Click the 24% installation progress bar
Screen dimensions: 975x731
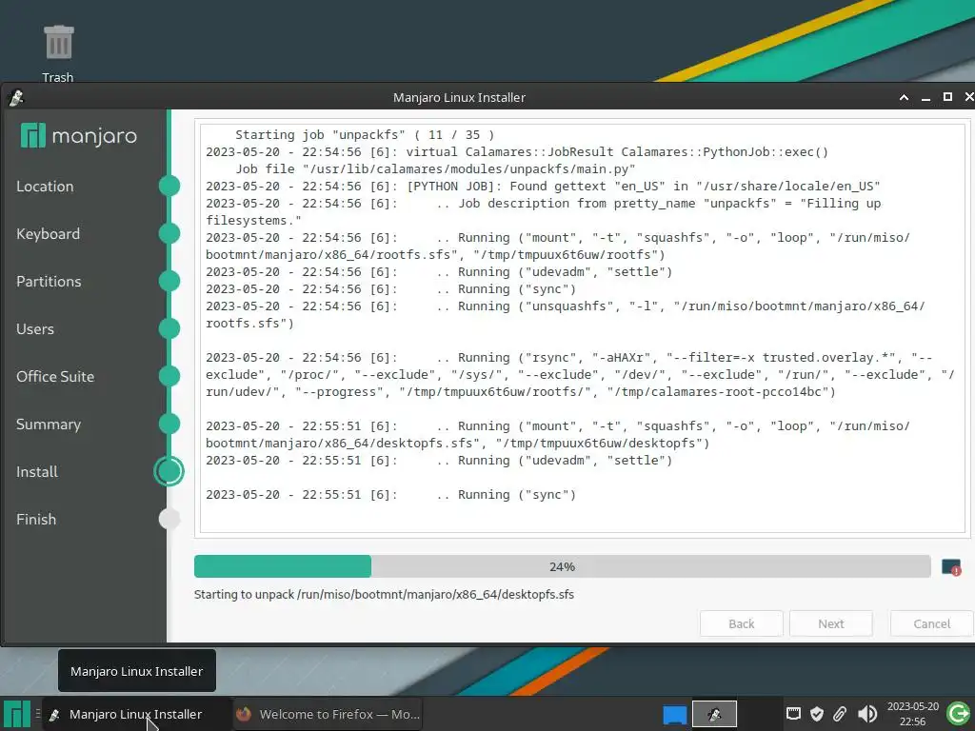point(562,566)
